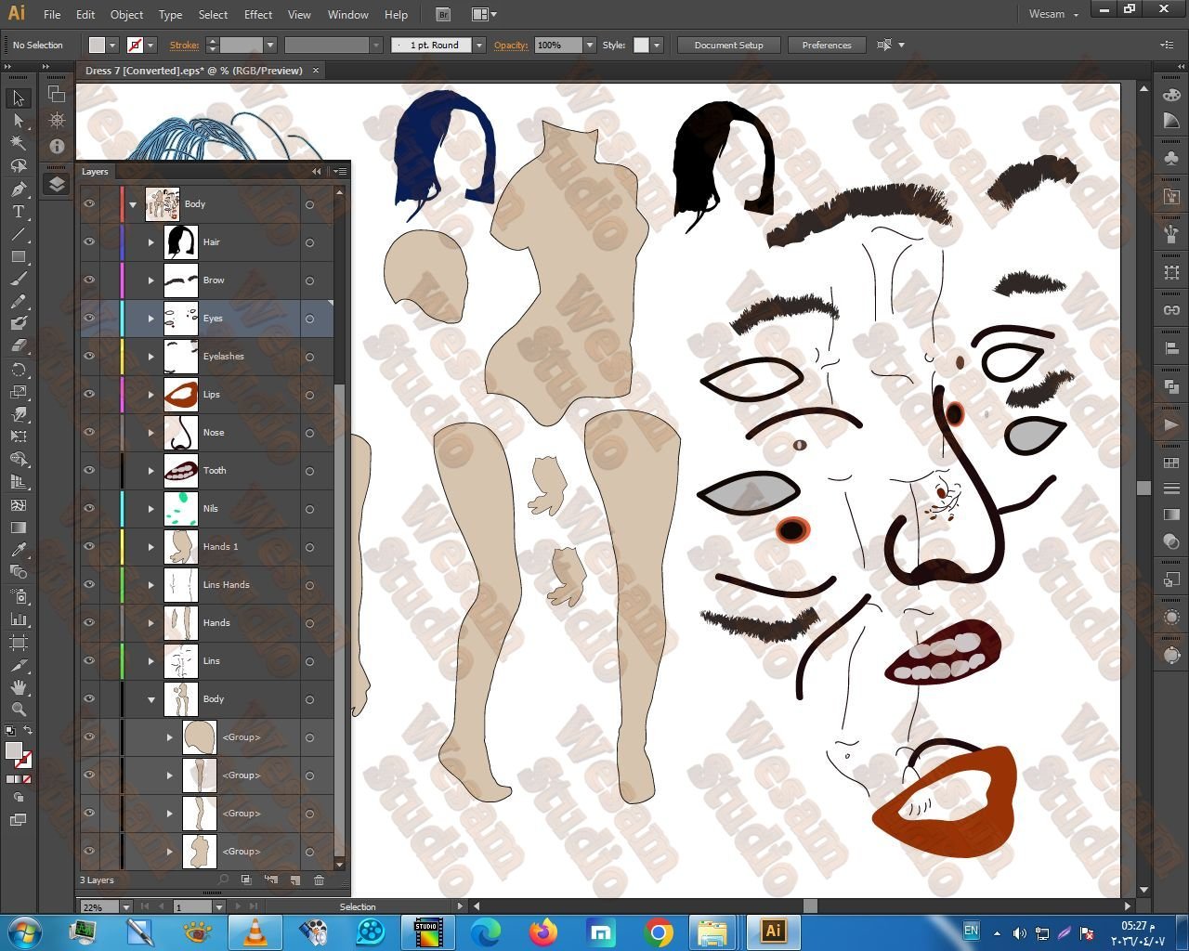Choose the Magic Wand tool
This screenshot has width=1189, height=951.
(19, 143)
